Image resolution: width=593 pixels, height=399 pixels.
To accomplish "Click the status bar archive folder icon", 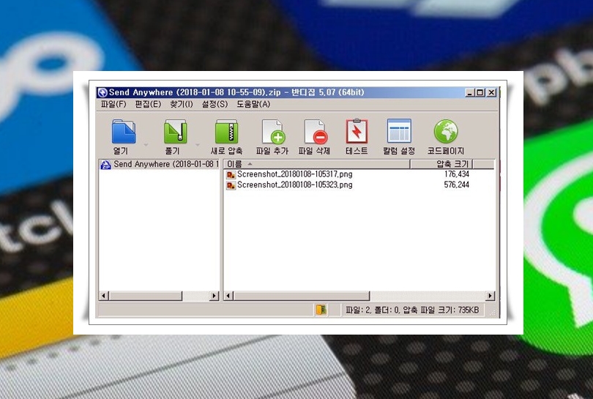I will 321,310.
